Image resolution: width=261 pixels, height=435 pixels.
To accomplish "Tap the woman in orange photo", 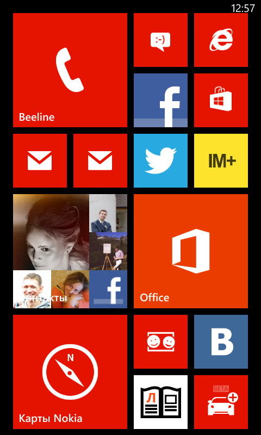I will click(x=70, y=289).
